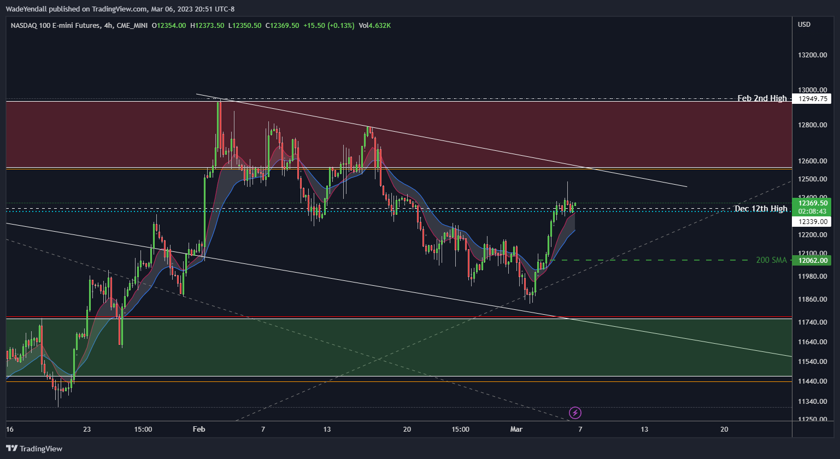Image resolution: width=840 pixels, height=459 pixels.
Task: Click the 12339.00 price label
Action: pyautogui.click(x=813, y=221)
